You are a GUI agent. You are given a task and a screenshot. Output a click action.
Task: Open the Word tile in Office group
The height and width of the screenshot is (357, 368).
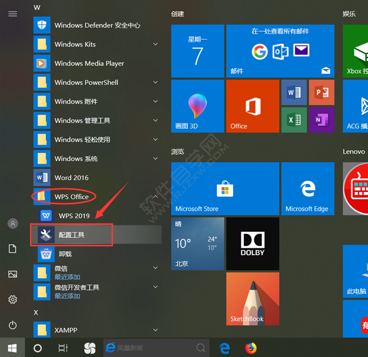294,92
